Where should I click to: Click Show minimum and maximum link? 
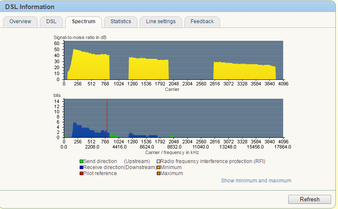coord(256,181)
